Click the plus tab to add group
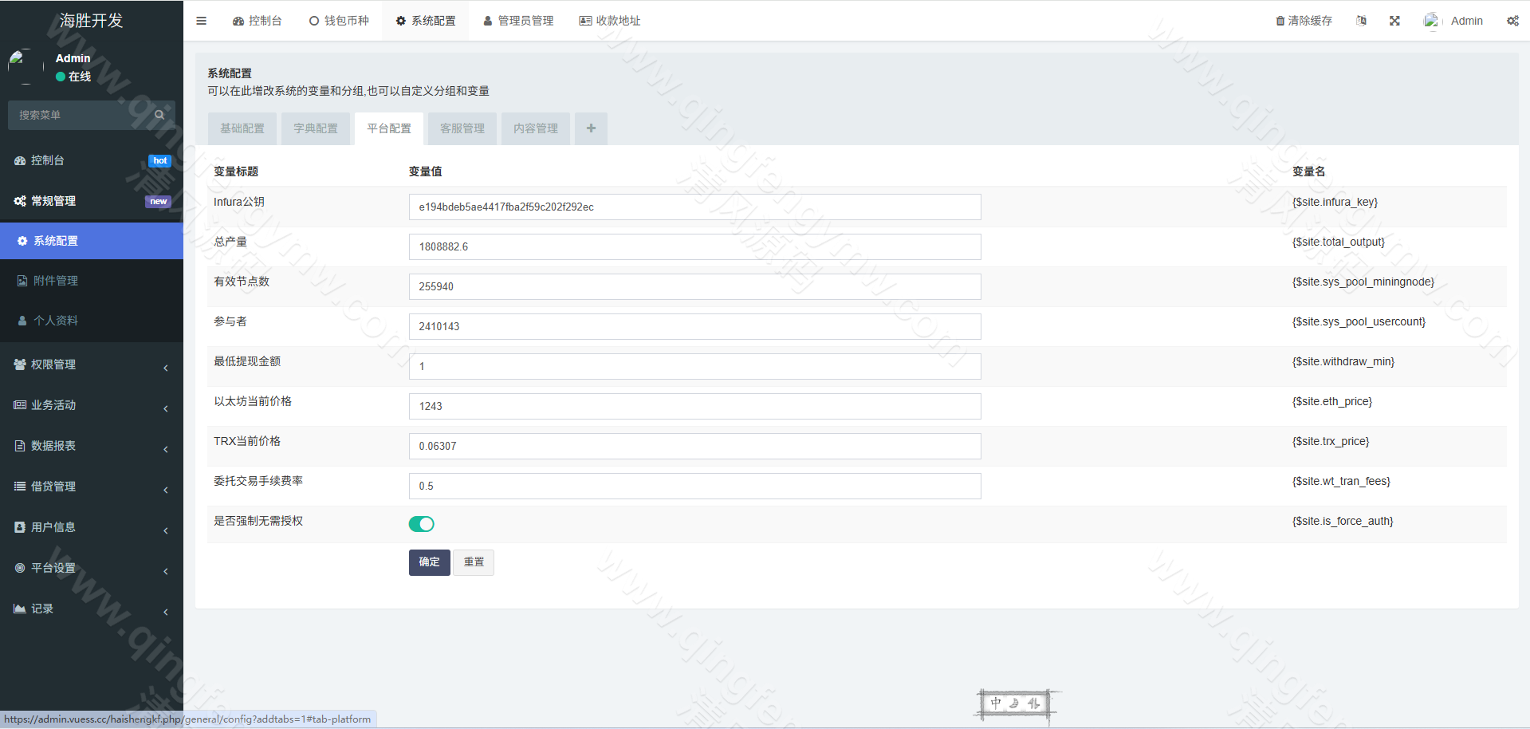1530x729 pixels. click(x=591, y=128)
